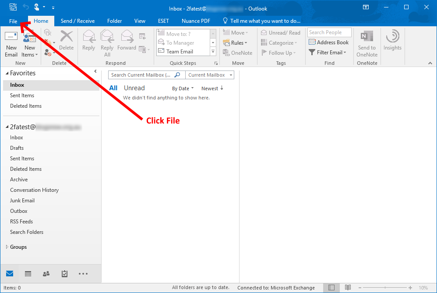Open the People view icon

(x=46, y=274)
